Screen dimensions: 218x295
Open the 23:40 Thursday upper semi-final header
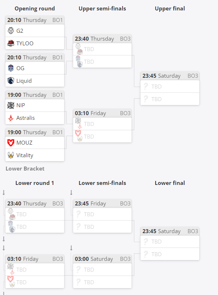click(102, 39)
